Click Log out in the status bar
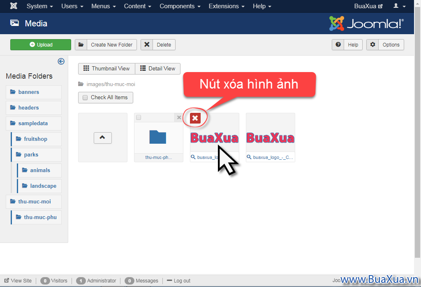This screenshot has width=421, height=287. [179, 280]
